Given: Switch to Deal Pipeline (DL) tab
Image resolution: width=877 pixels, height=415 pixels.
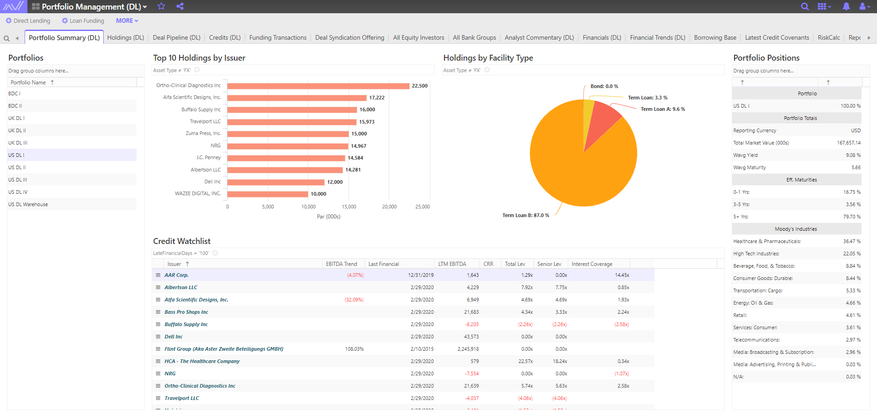Looking at the screenshot, I should (x=176, y=38).
